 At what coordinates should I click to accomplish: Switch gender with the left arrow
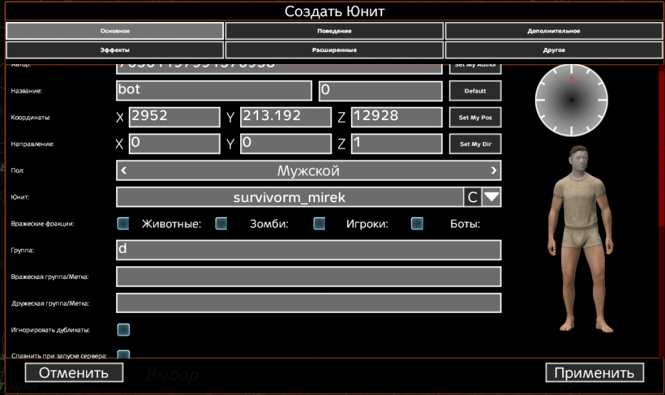[124, 170]
